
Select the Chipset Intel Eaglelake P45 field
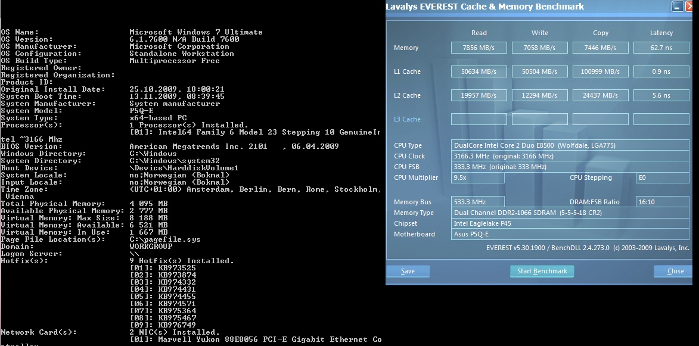coord(570,223)
